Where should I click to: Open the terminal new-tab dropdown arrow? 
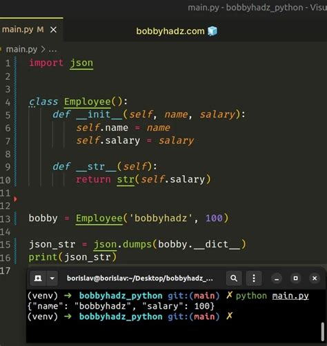[x=52, y=278]
